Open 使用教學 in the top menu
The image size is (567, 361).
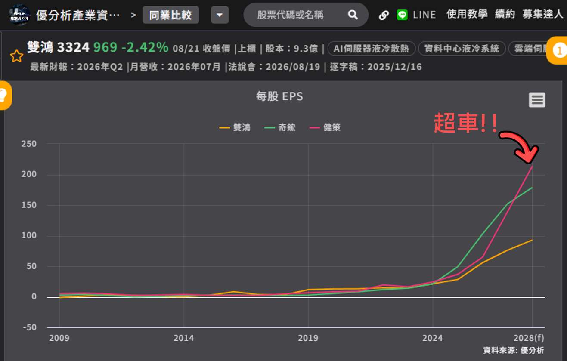pos(467,14)
